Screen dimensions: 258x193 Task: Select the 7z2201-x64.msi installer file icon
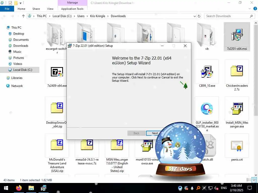(237, 35)
